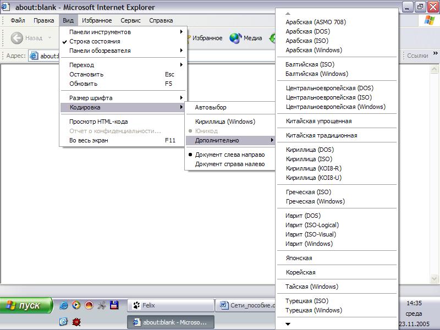The image size is (440, 330).
Task: Open the Избранное menu in menu bar
Action: coord(97,20)
